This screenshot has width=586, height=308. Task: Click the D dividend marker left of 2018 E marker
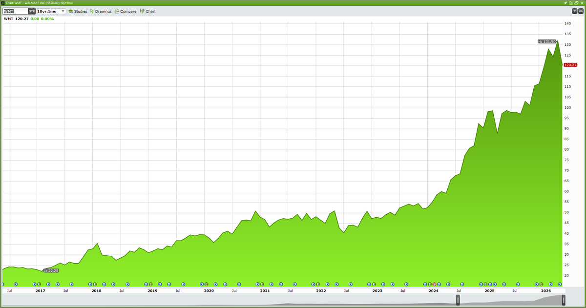90,284
